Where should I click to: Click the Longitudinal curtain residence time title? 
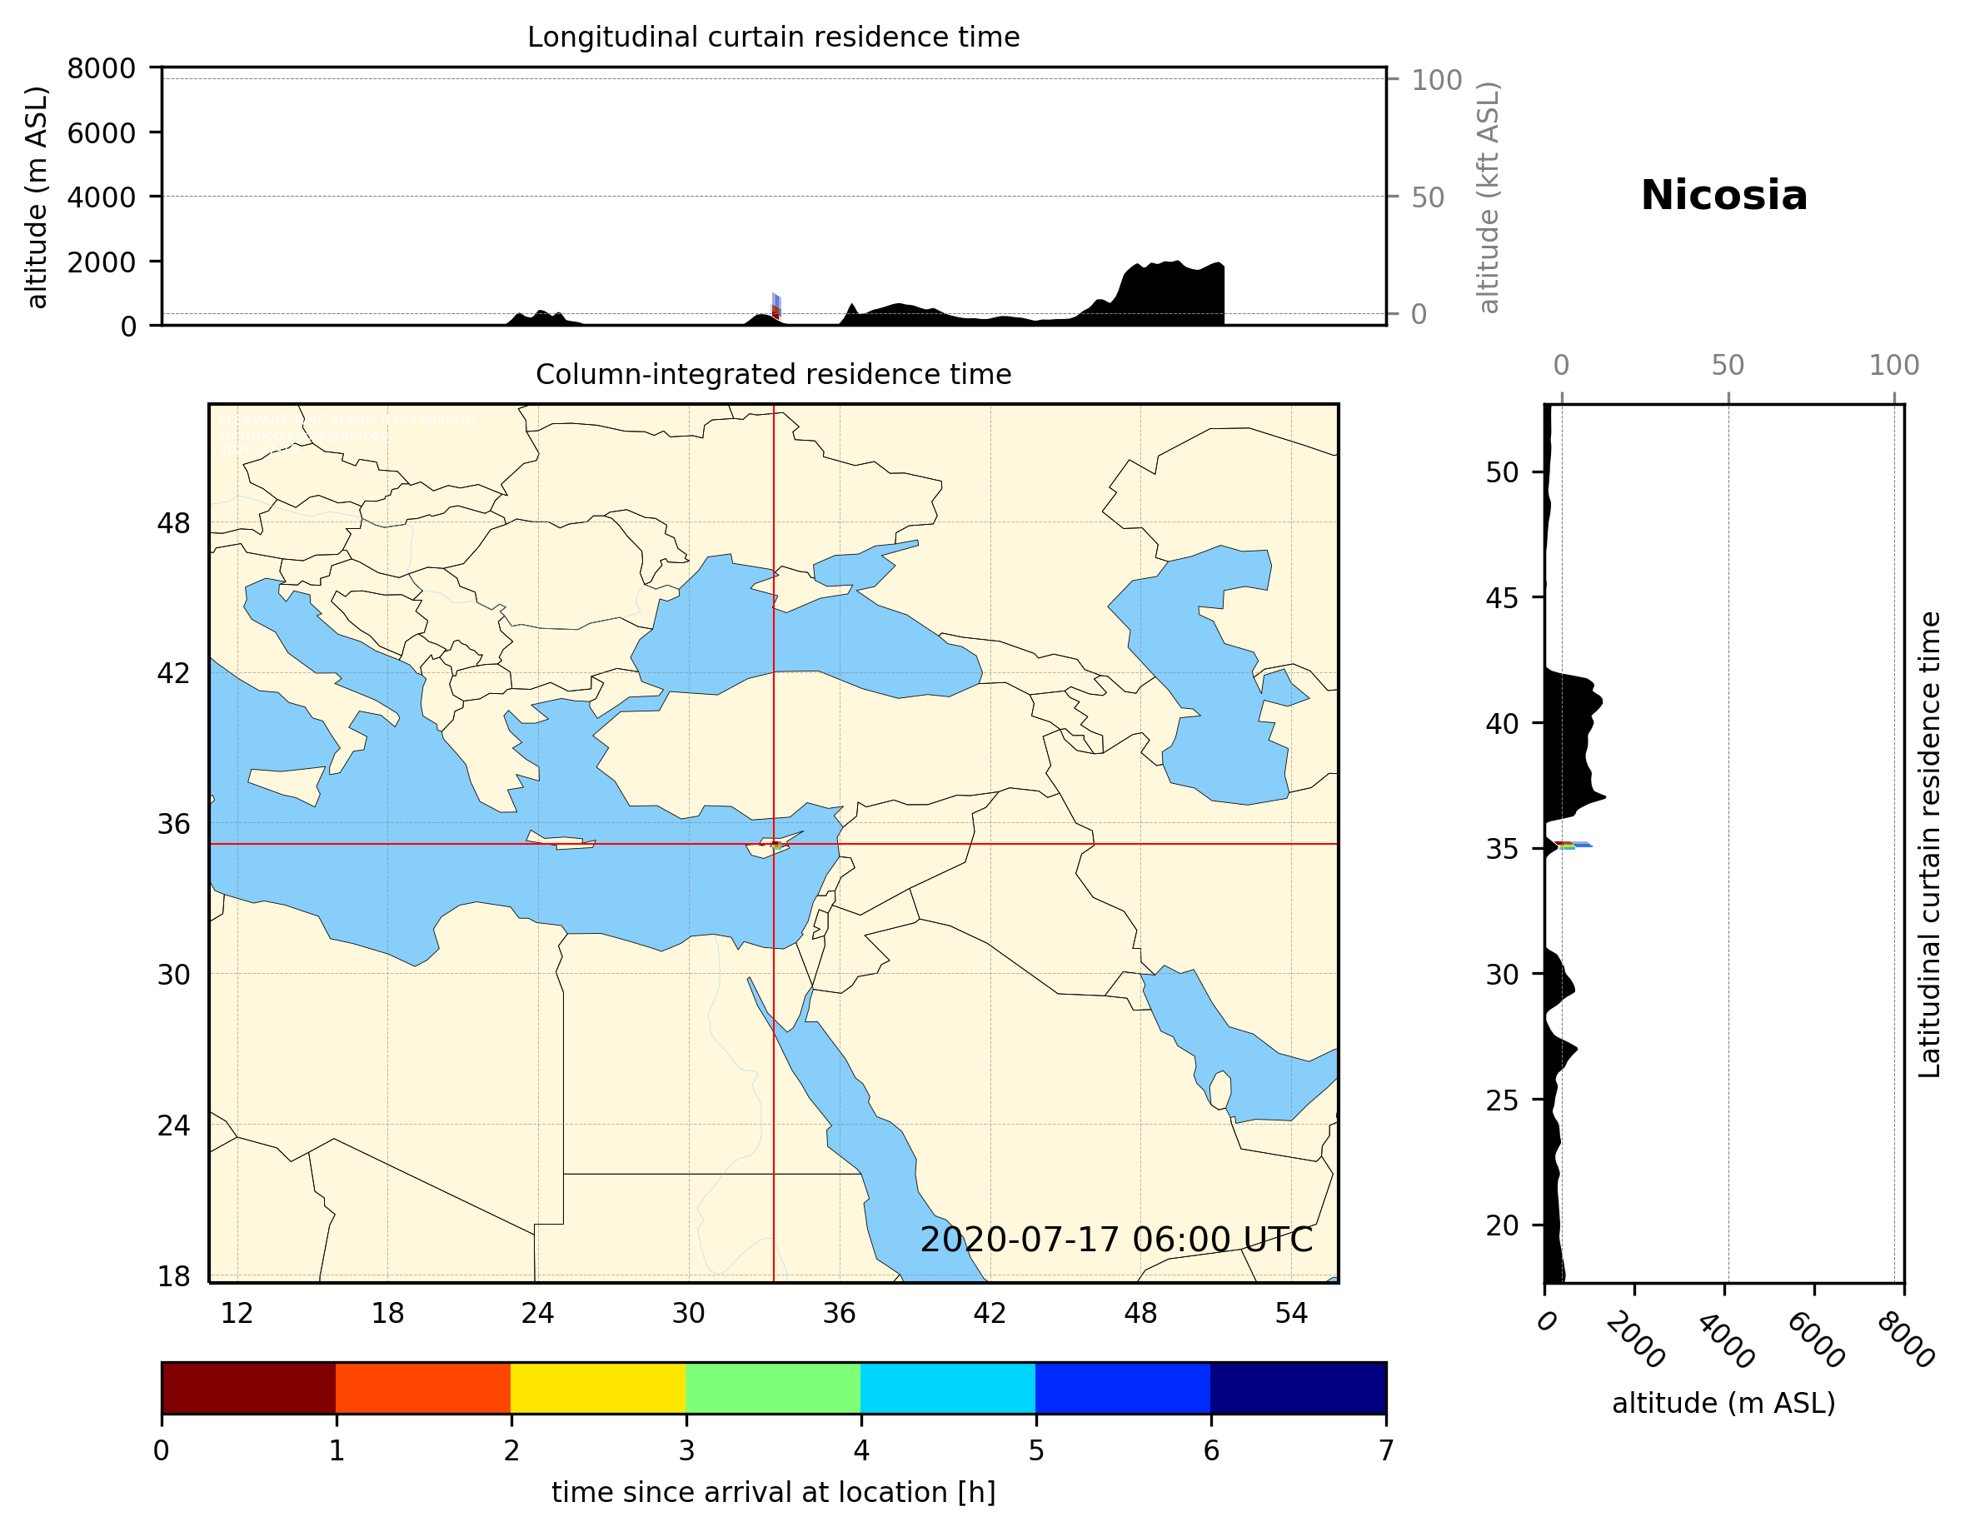[x=773, y=37]
